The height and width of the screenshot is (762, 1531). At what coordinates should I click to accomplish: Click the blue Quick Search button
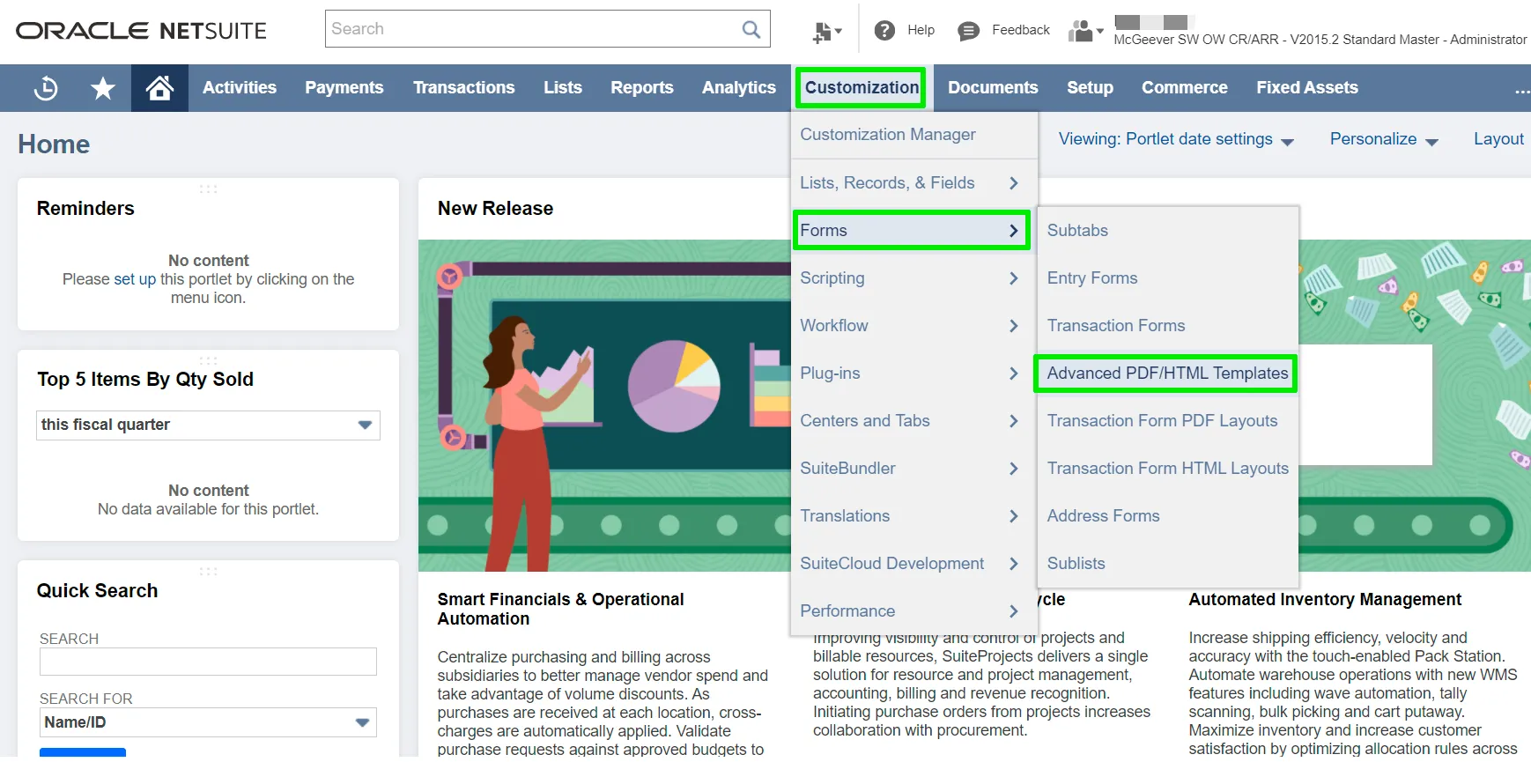pyautogui.click(x=83, y=754)
